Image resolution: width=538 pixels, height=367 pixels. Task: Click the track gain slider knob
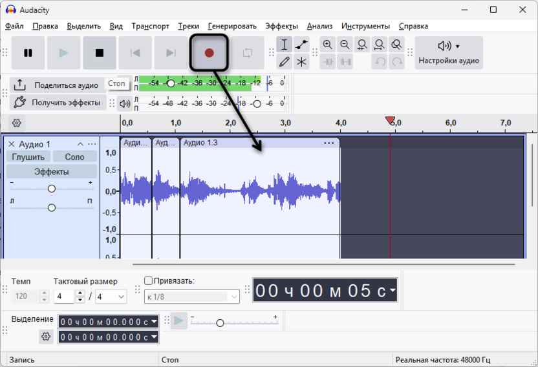52,188
